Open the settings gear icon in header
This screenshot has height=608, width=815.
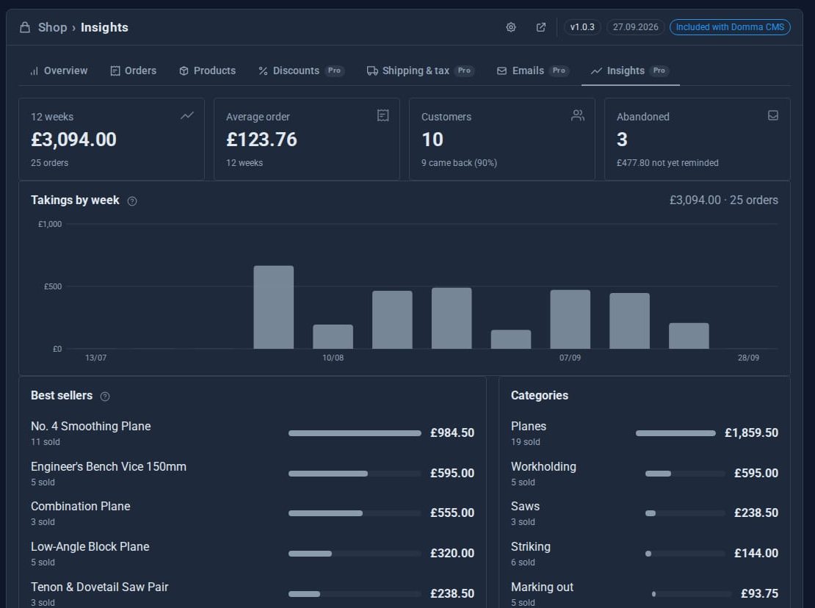(510, 27)
